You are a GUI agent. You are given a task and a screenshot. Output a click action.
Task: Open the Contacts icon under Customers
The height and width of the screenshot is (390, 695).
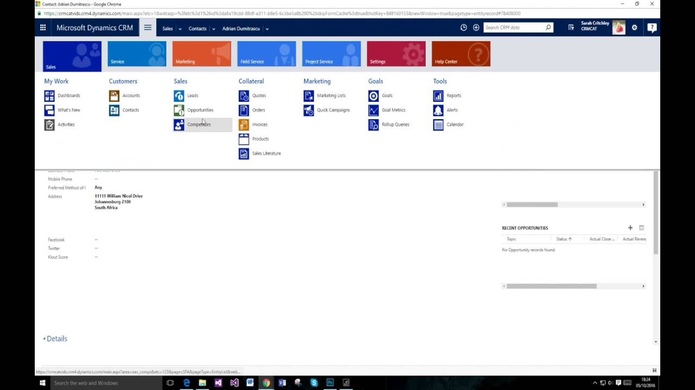coord(114,110)
